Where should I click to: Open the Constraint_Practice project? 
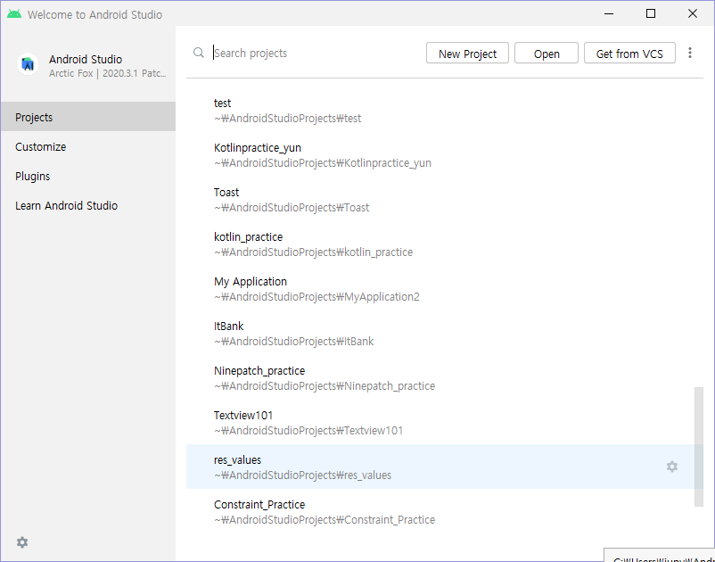(445, 512)
